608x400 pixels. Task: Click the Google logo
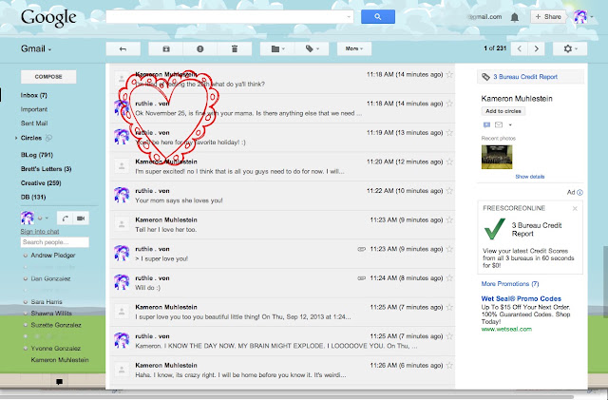[48, 18]
